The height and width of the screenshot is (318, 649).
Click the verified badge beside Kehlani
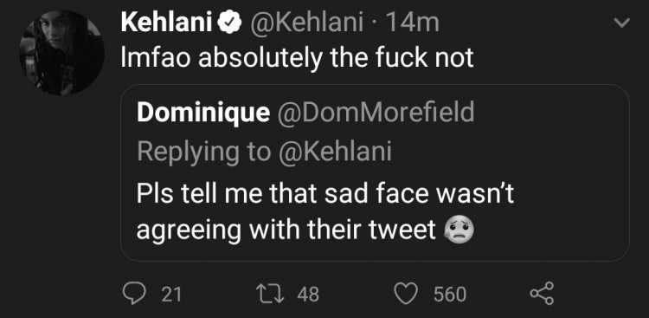pos(229,23)
